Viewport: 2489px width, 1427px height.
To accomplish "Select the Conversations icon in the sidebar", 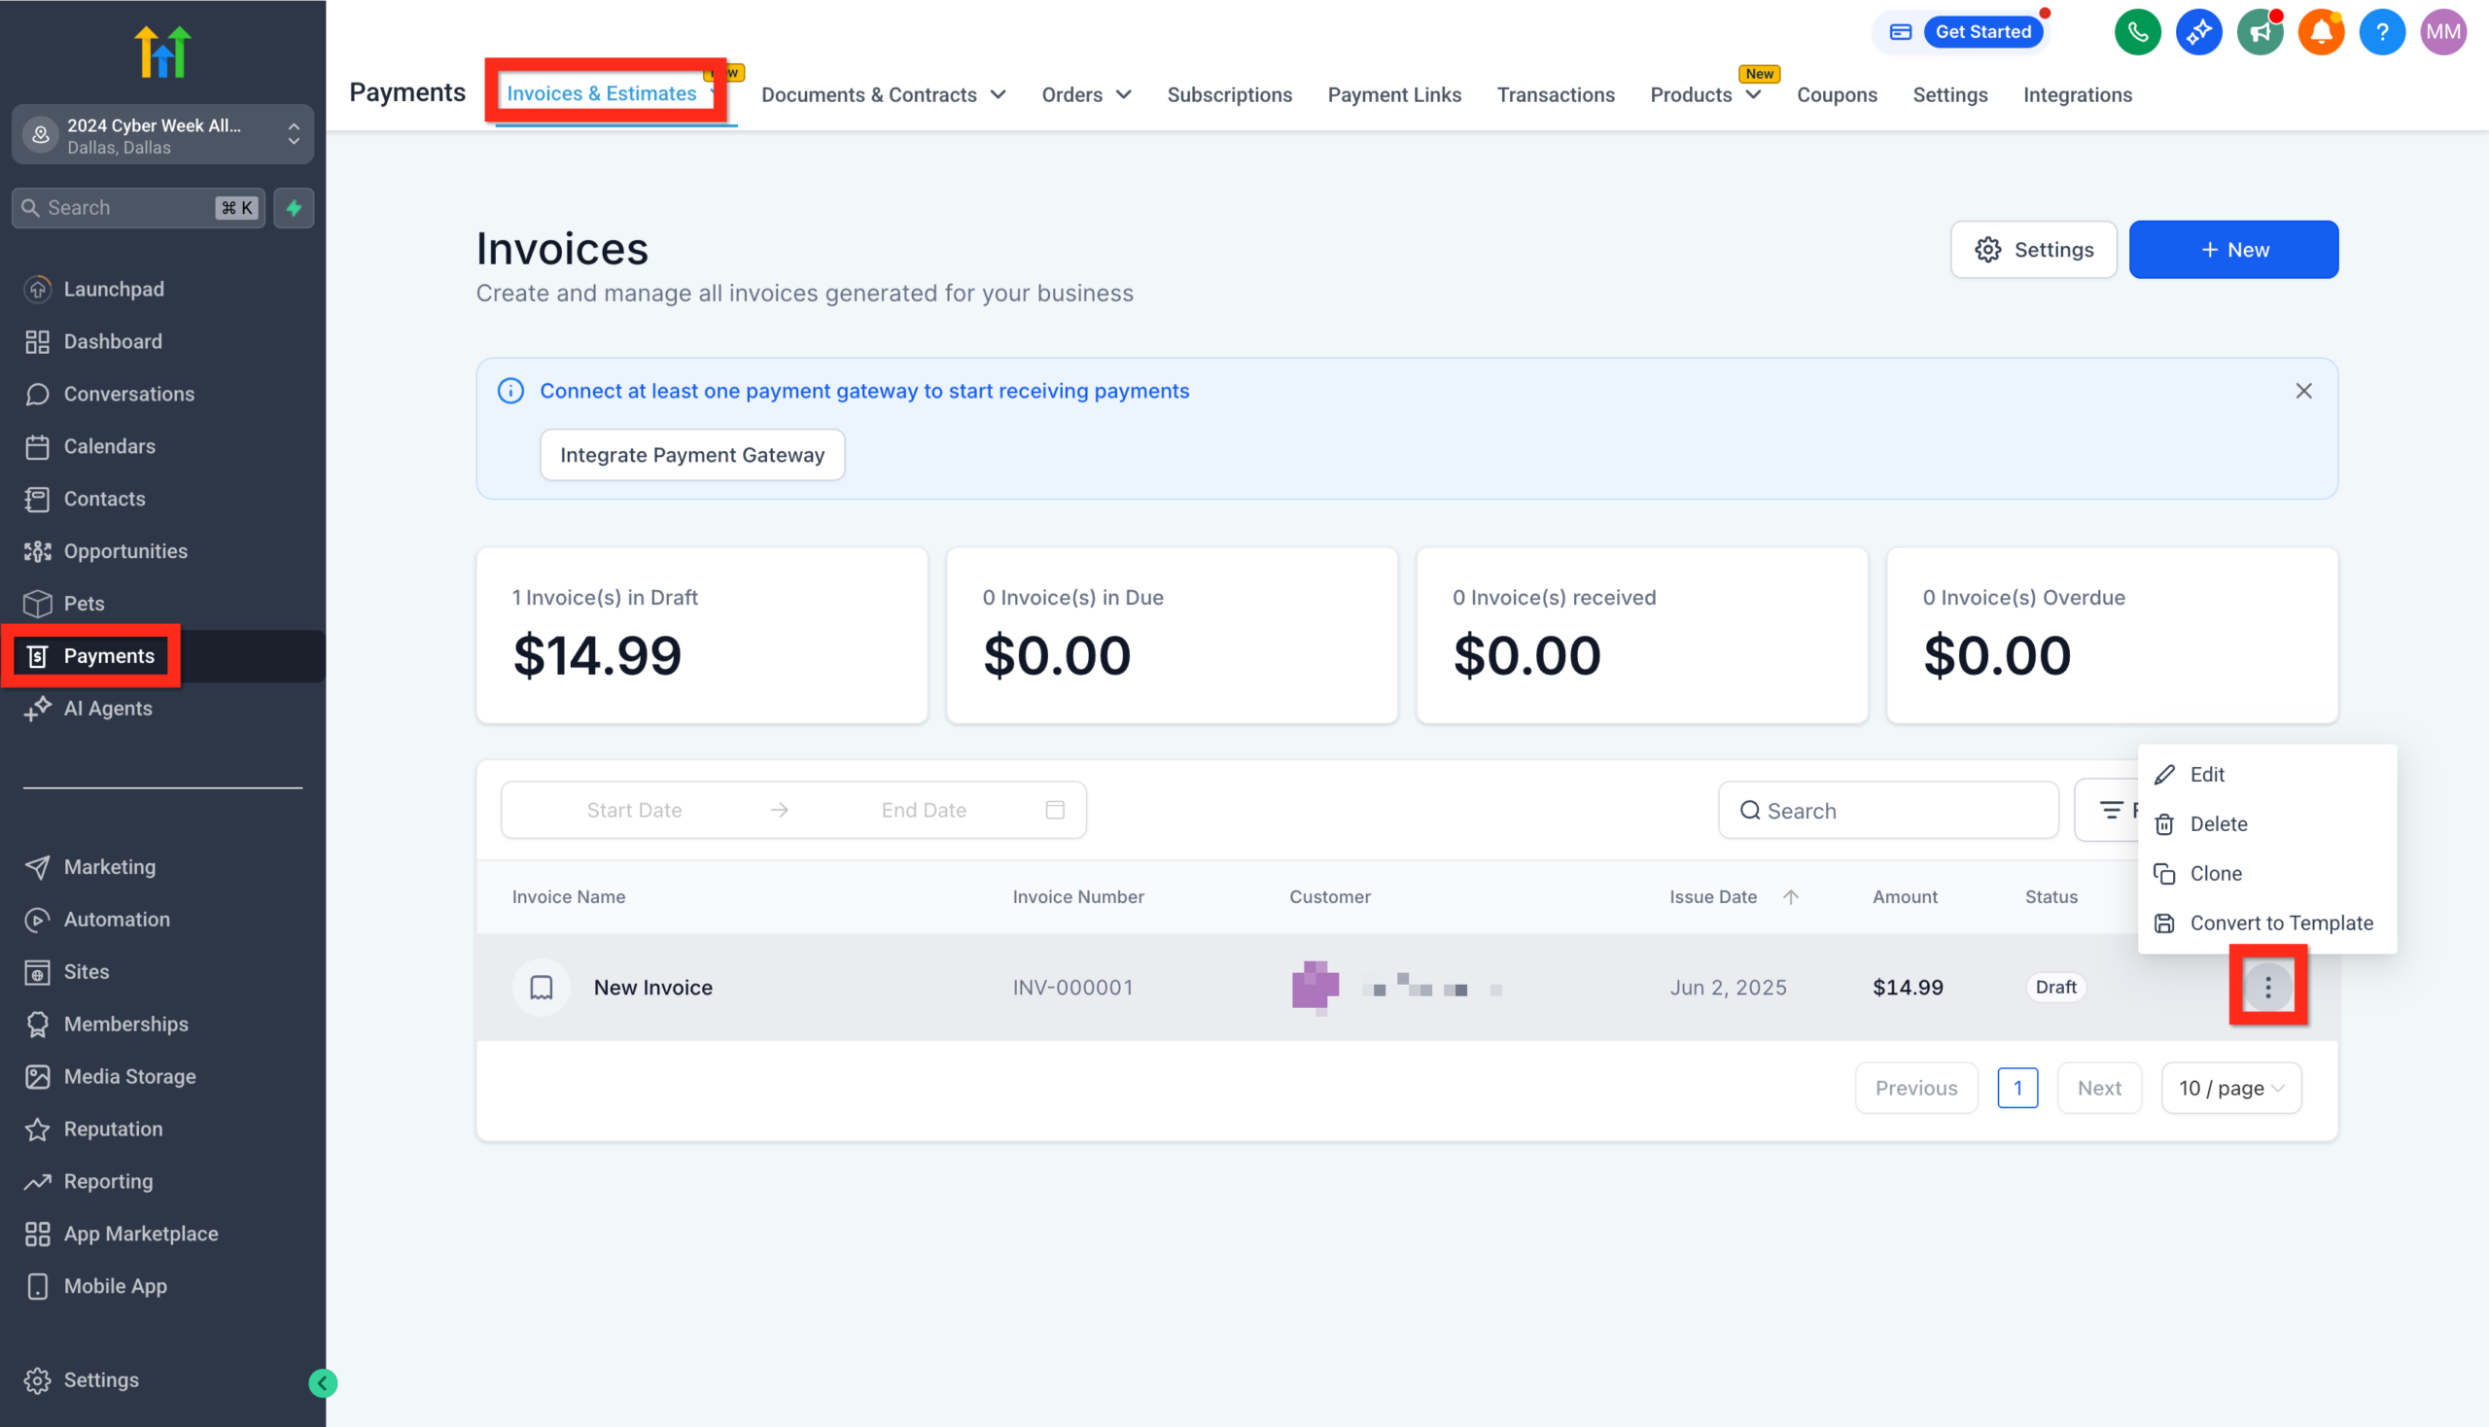I will (x=37, y=394).
